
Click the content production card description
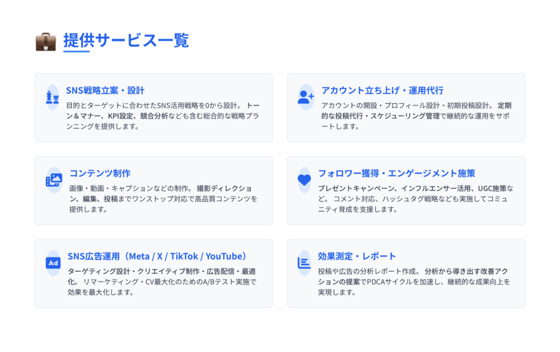tap(164, 199)
